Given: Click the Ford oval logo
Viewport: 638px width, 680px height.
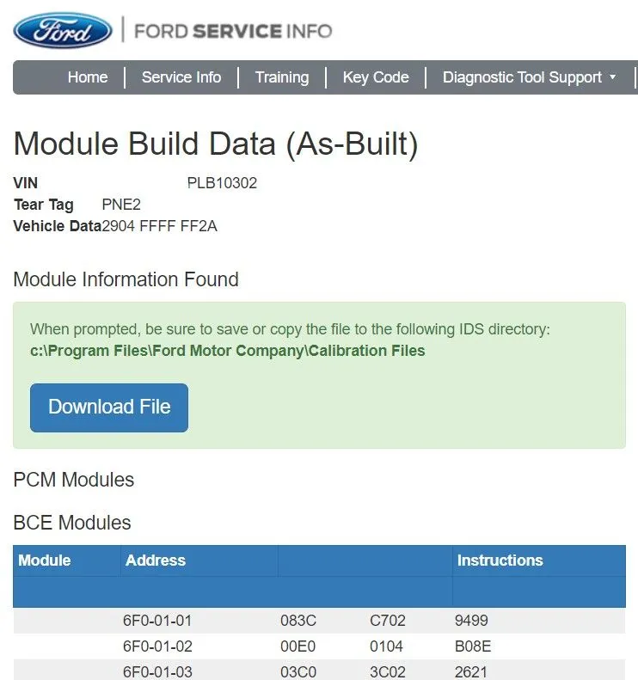Looking at the screenshot, I should click(x=63, y=31).
